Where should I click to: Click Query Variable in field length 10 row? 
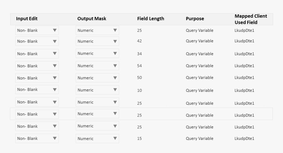click(199, 90)
